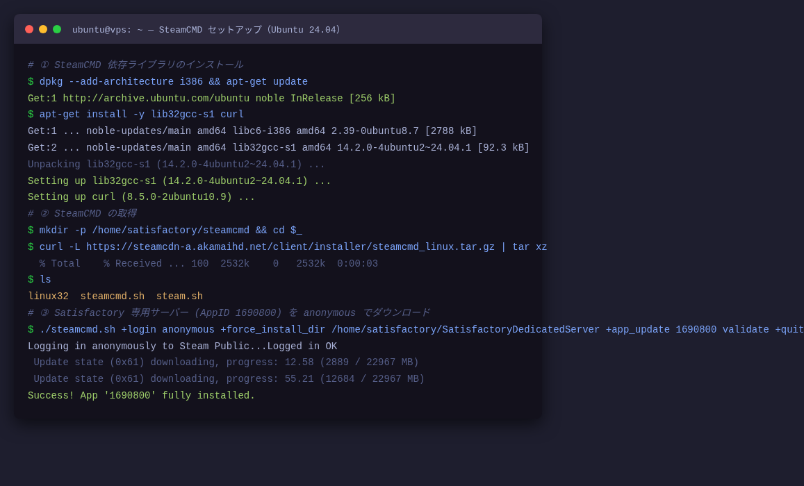Click comment line '① SteamCMD 依存ライブラリのインストール'
804x486 pixels.
click(x=136, y=65)
